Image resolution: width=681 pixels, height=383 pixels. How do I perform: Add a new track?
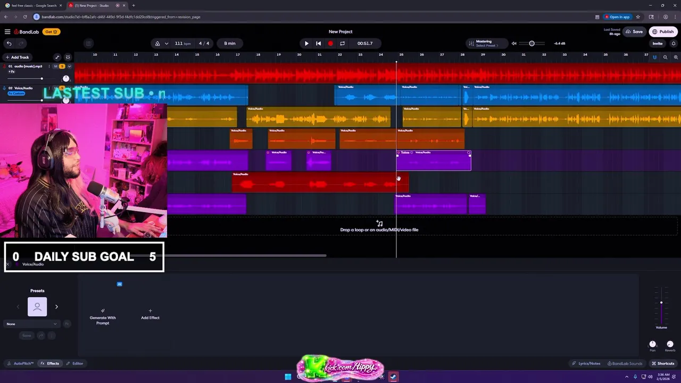click(x=17, y=57)
